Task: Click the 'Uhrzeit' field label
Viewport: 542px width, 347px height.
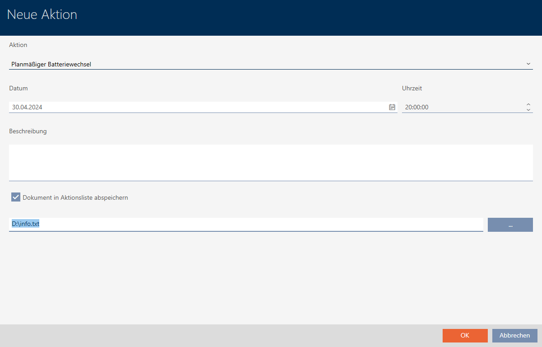Action: [x=412, y=88]
